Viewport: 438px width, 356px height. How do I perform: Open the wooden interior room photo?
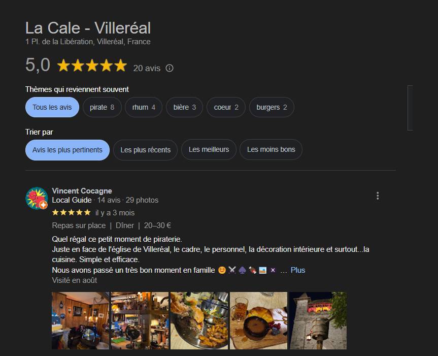pos(81,320)
